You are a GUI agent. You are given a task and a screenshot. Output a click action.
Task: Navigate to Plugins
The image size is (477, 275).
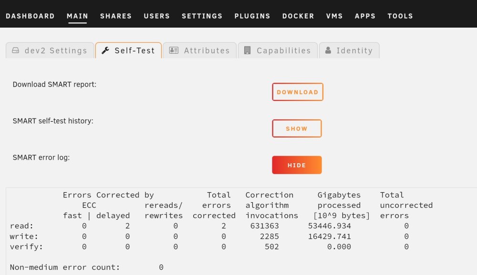tap(252, 16)
